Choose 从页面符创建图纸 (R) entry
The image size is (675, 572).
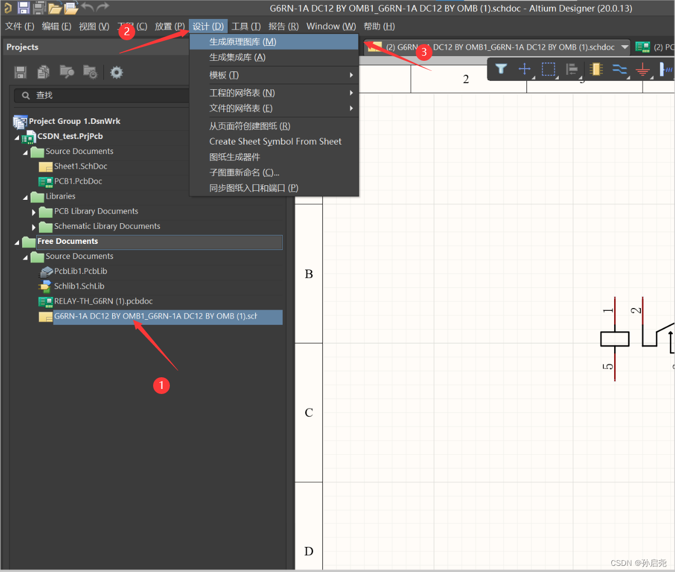pyautogui.click(x=274, y=126)
